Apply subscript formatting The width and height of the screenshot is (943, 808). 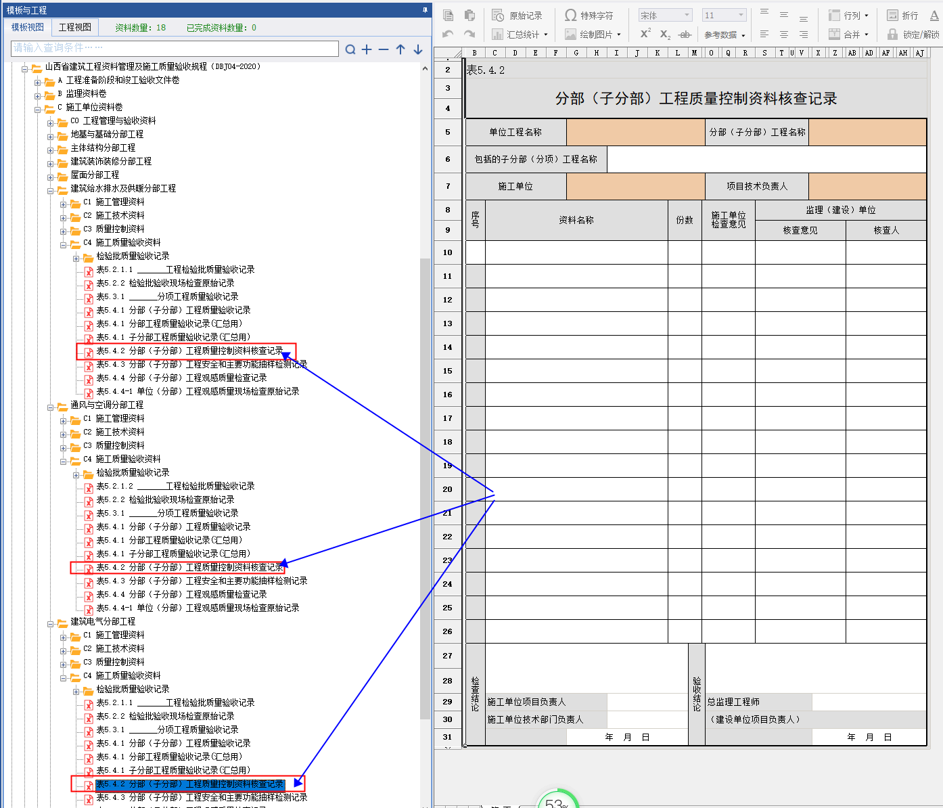665,34
